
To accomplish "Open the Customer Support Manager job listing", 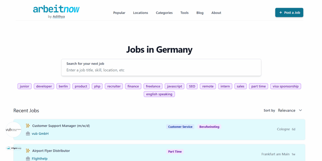I will click(61, 126).
